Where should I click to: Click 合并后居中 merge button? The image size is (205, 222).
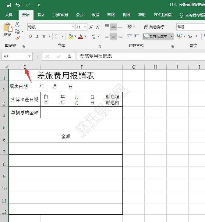(156, 36)
